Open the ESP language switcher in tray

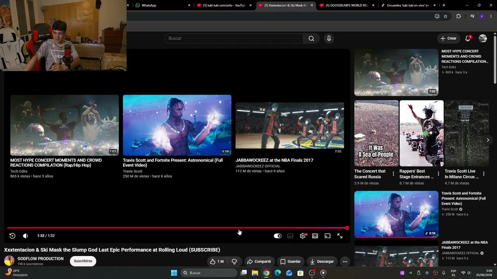(454, 273)
